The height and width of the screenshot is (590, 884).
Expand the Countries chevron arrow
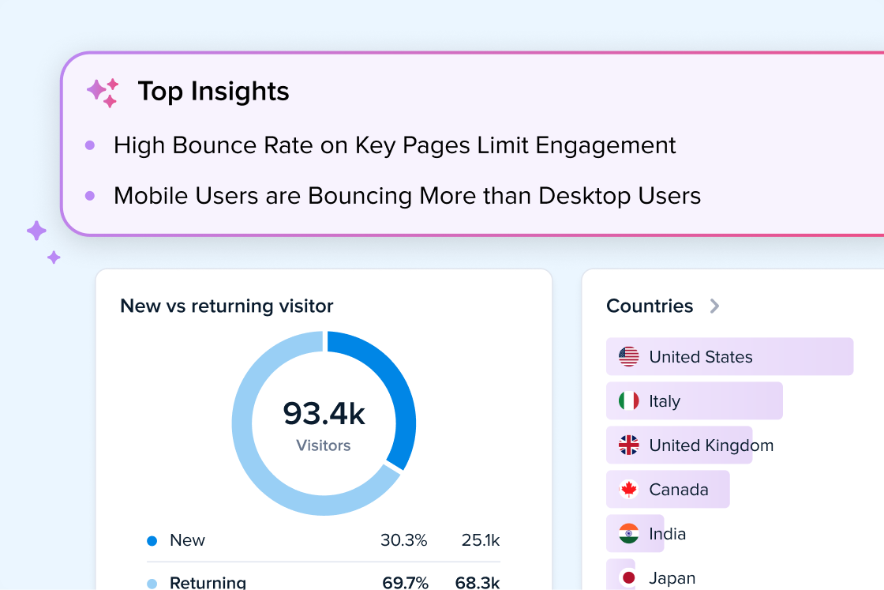click(x=714, y=306)
